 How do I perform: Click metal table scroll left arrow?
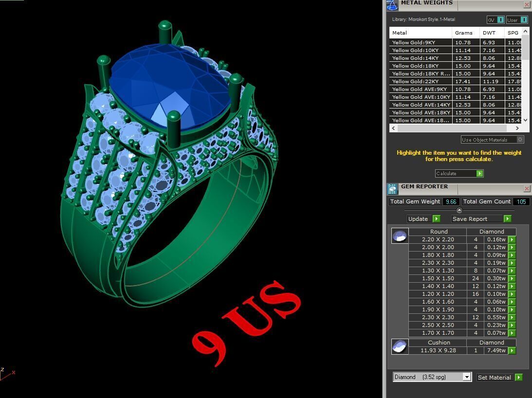(x=393, y=128)
